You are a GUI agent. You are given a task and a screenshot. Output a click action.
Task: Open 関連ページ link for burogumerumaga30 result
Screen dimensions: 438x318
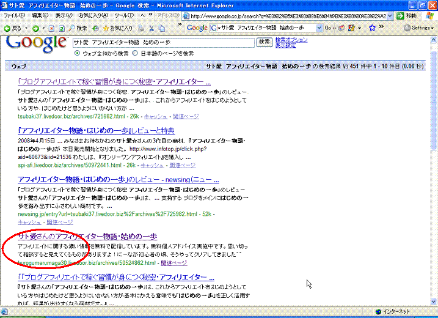click(x=174, y=263)
